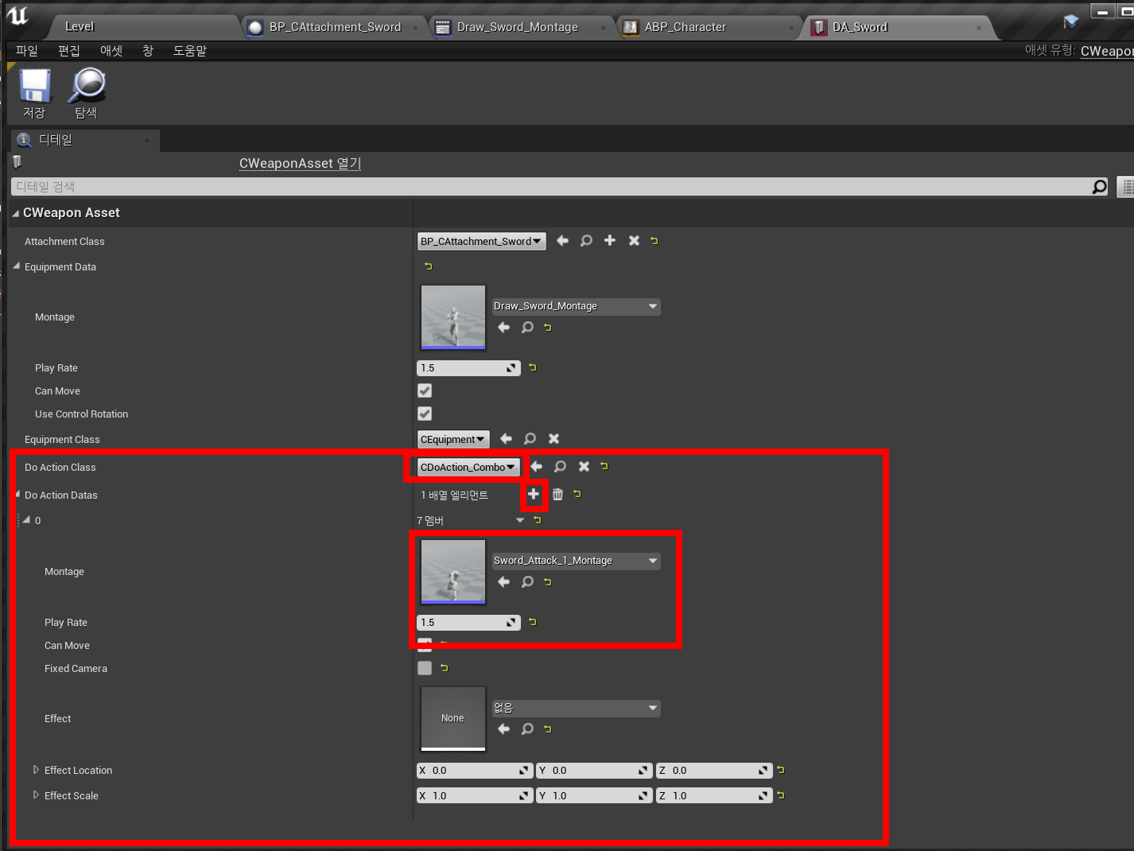The width and height of the screenshot is (1134, 851).
Task: Open CWeaponAsset 열기 link
Action: [x=300, y=163]
